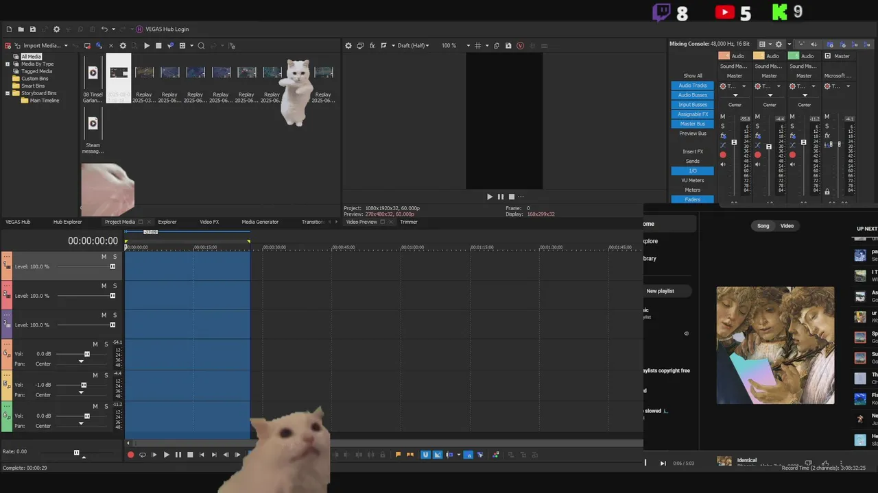Toggle Master Bus in Mixing Console

[692, 124]
